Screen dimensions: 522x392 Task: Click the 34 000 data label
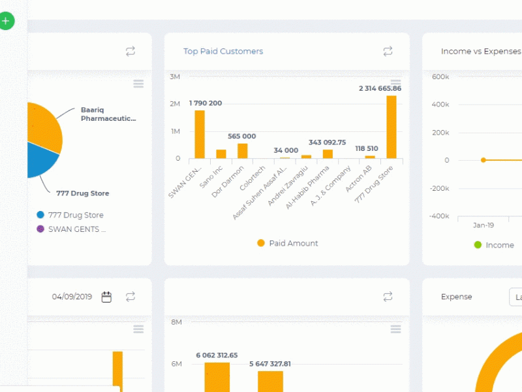tap(286, 150)
